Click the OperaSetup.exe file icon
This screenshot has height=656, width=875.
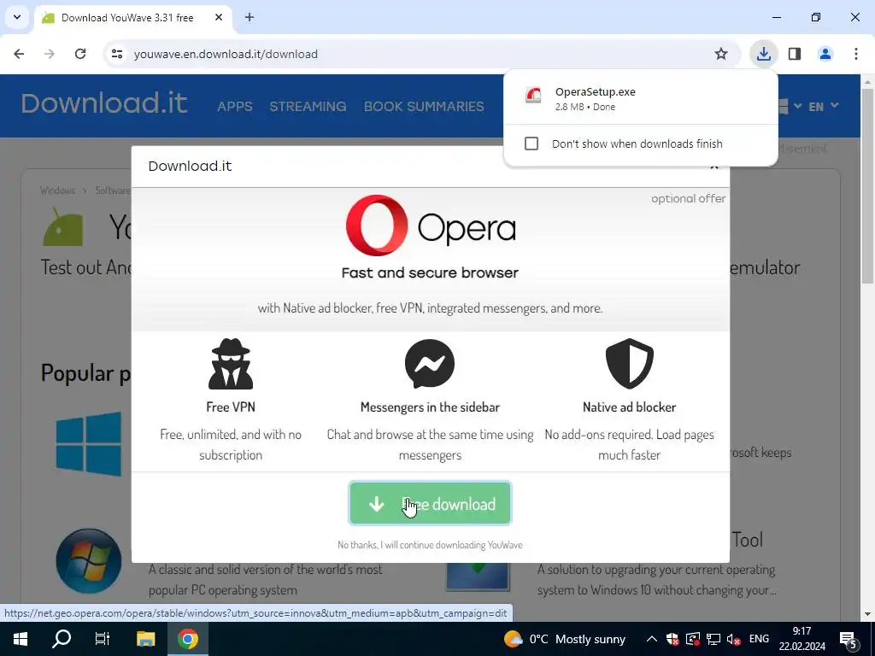click(x=533, y=96)
